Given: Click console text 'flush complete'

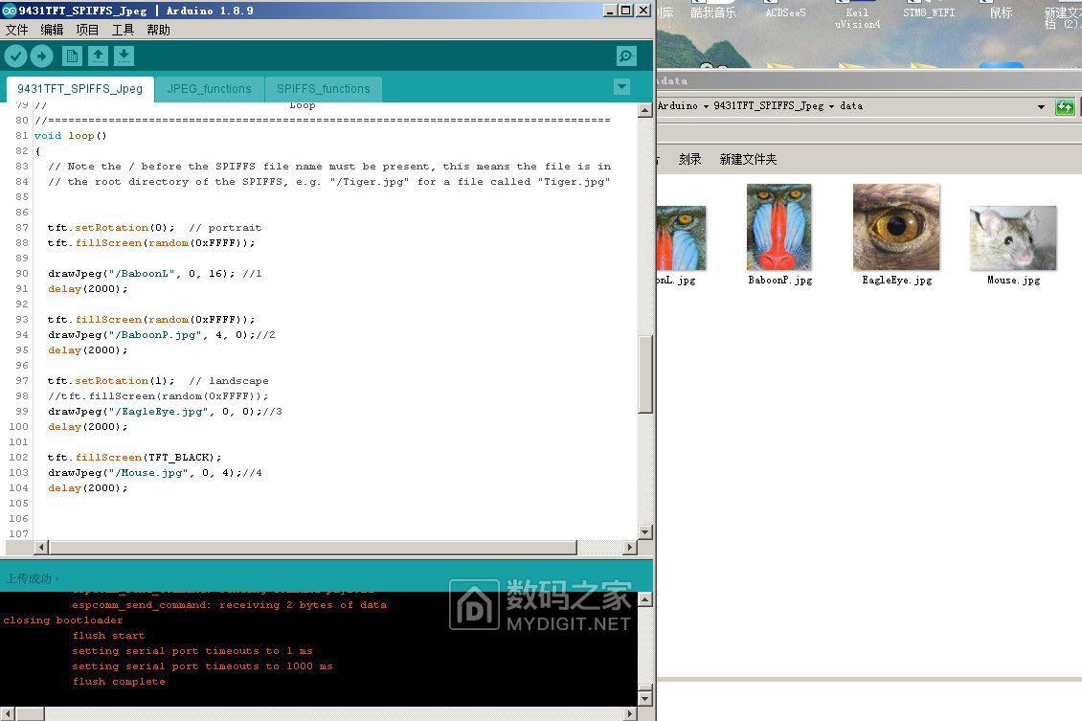Looking at the screenshot, I should click(119, 682).
